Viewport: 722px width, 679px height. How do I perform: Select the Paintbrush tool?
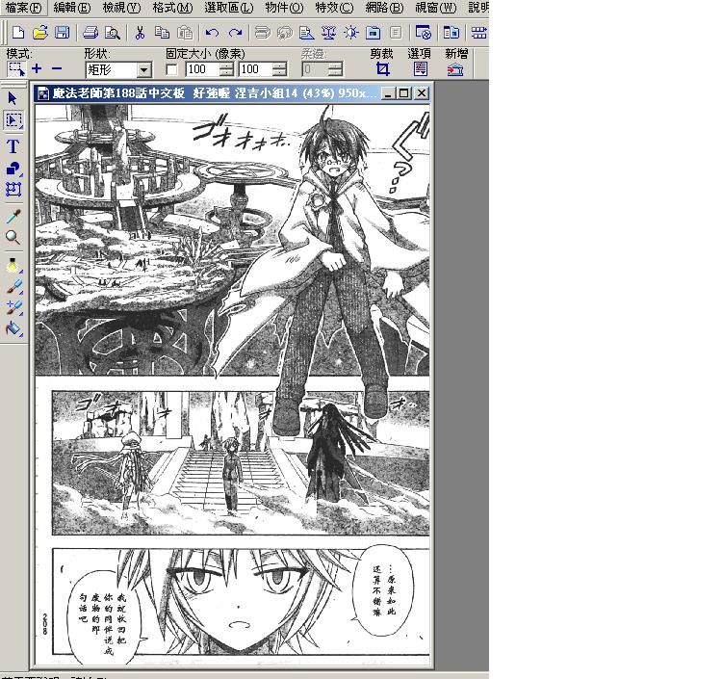[13, 286]
